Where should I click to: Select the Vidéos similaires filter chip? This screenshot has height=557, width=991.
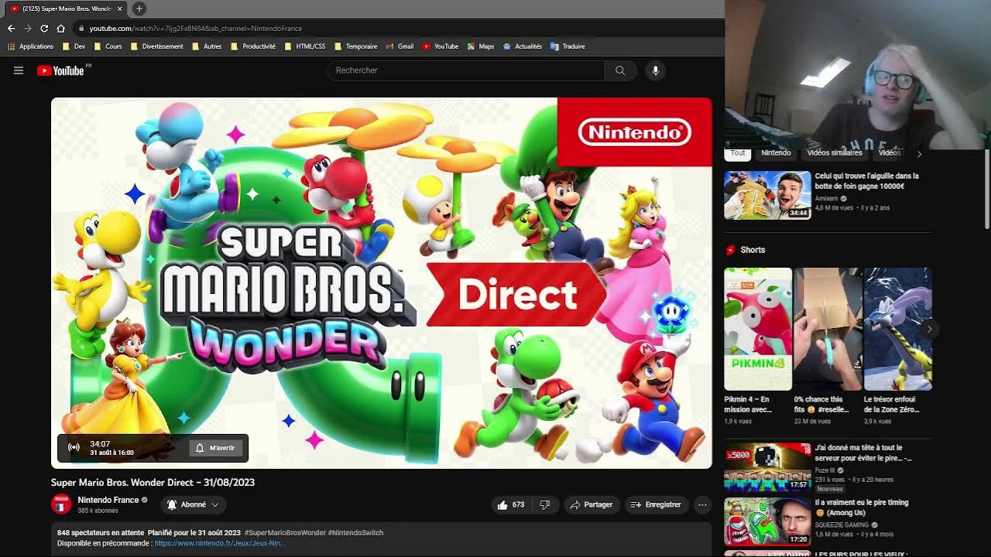(834, 153)
